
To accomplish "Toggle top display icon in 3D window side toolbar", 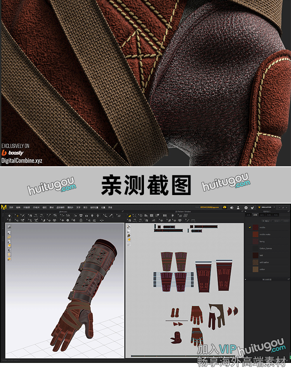I will (9, 227).
